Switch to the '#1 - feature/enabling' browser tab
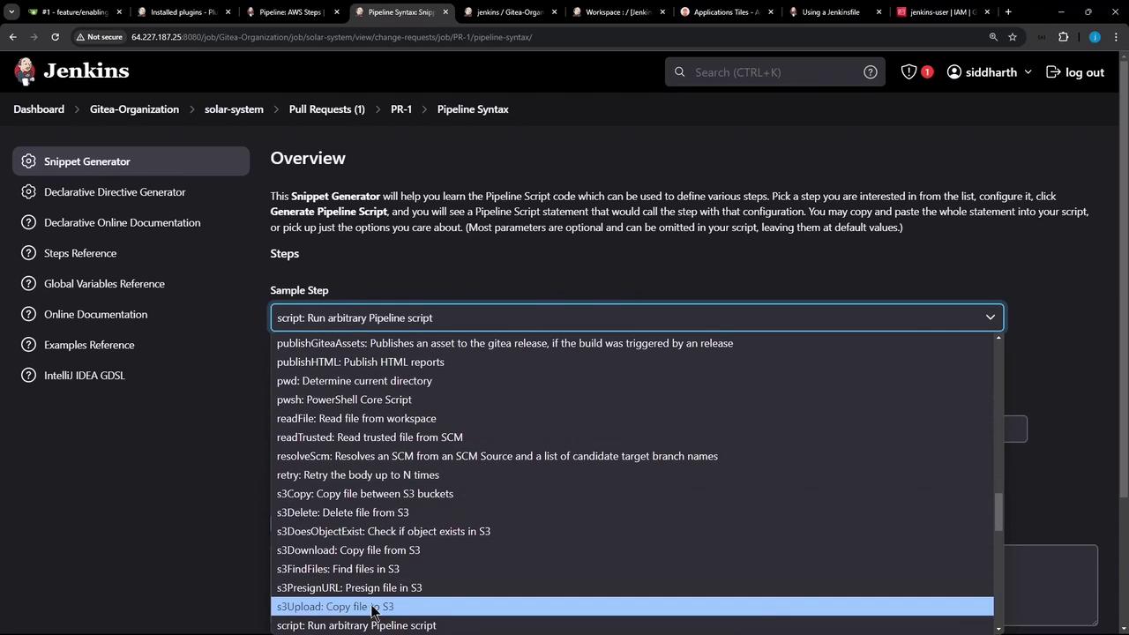Image resolution: width=1129 pixels, height=635 pixels. point(75,12)
